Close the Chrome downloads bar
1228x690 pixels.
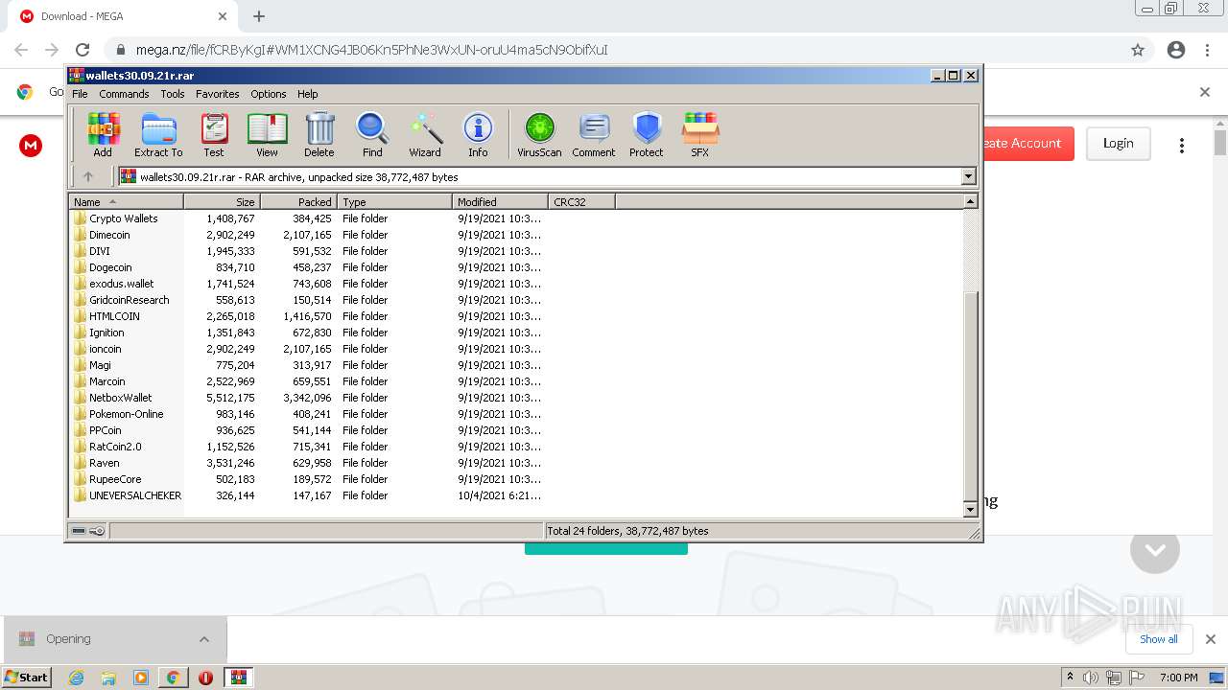(x=1211, y=639)
